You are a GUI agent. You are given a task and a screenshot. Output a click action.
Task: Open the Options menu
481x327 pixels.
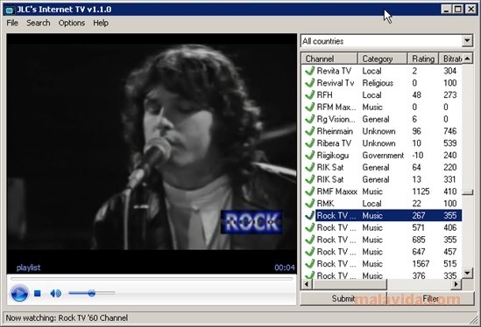click(72, 23)
